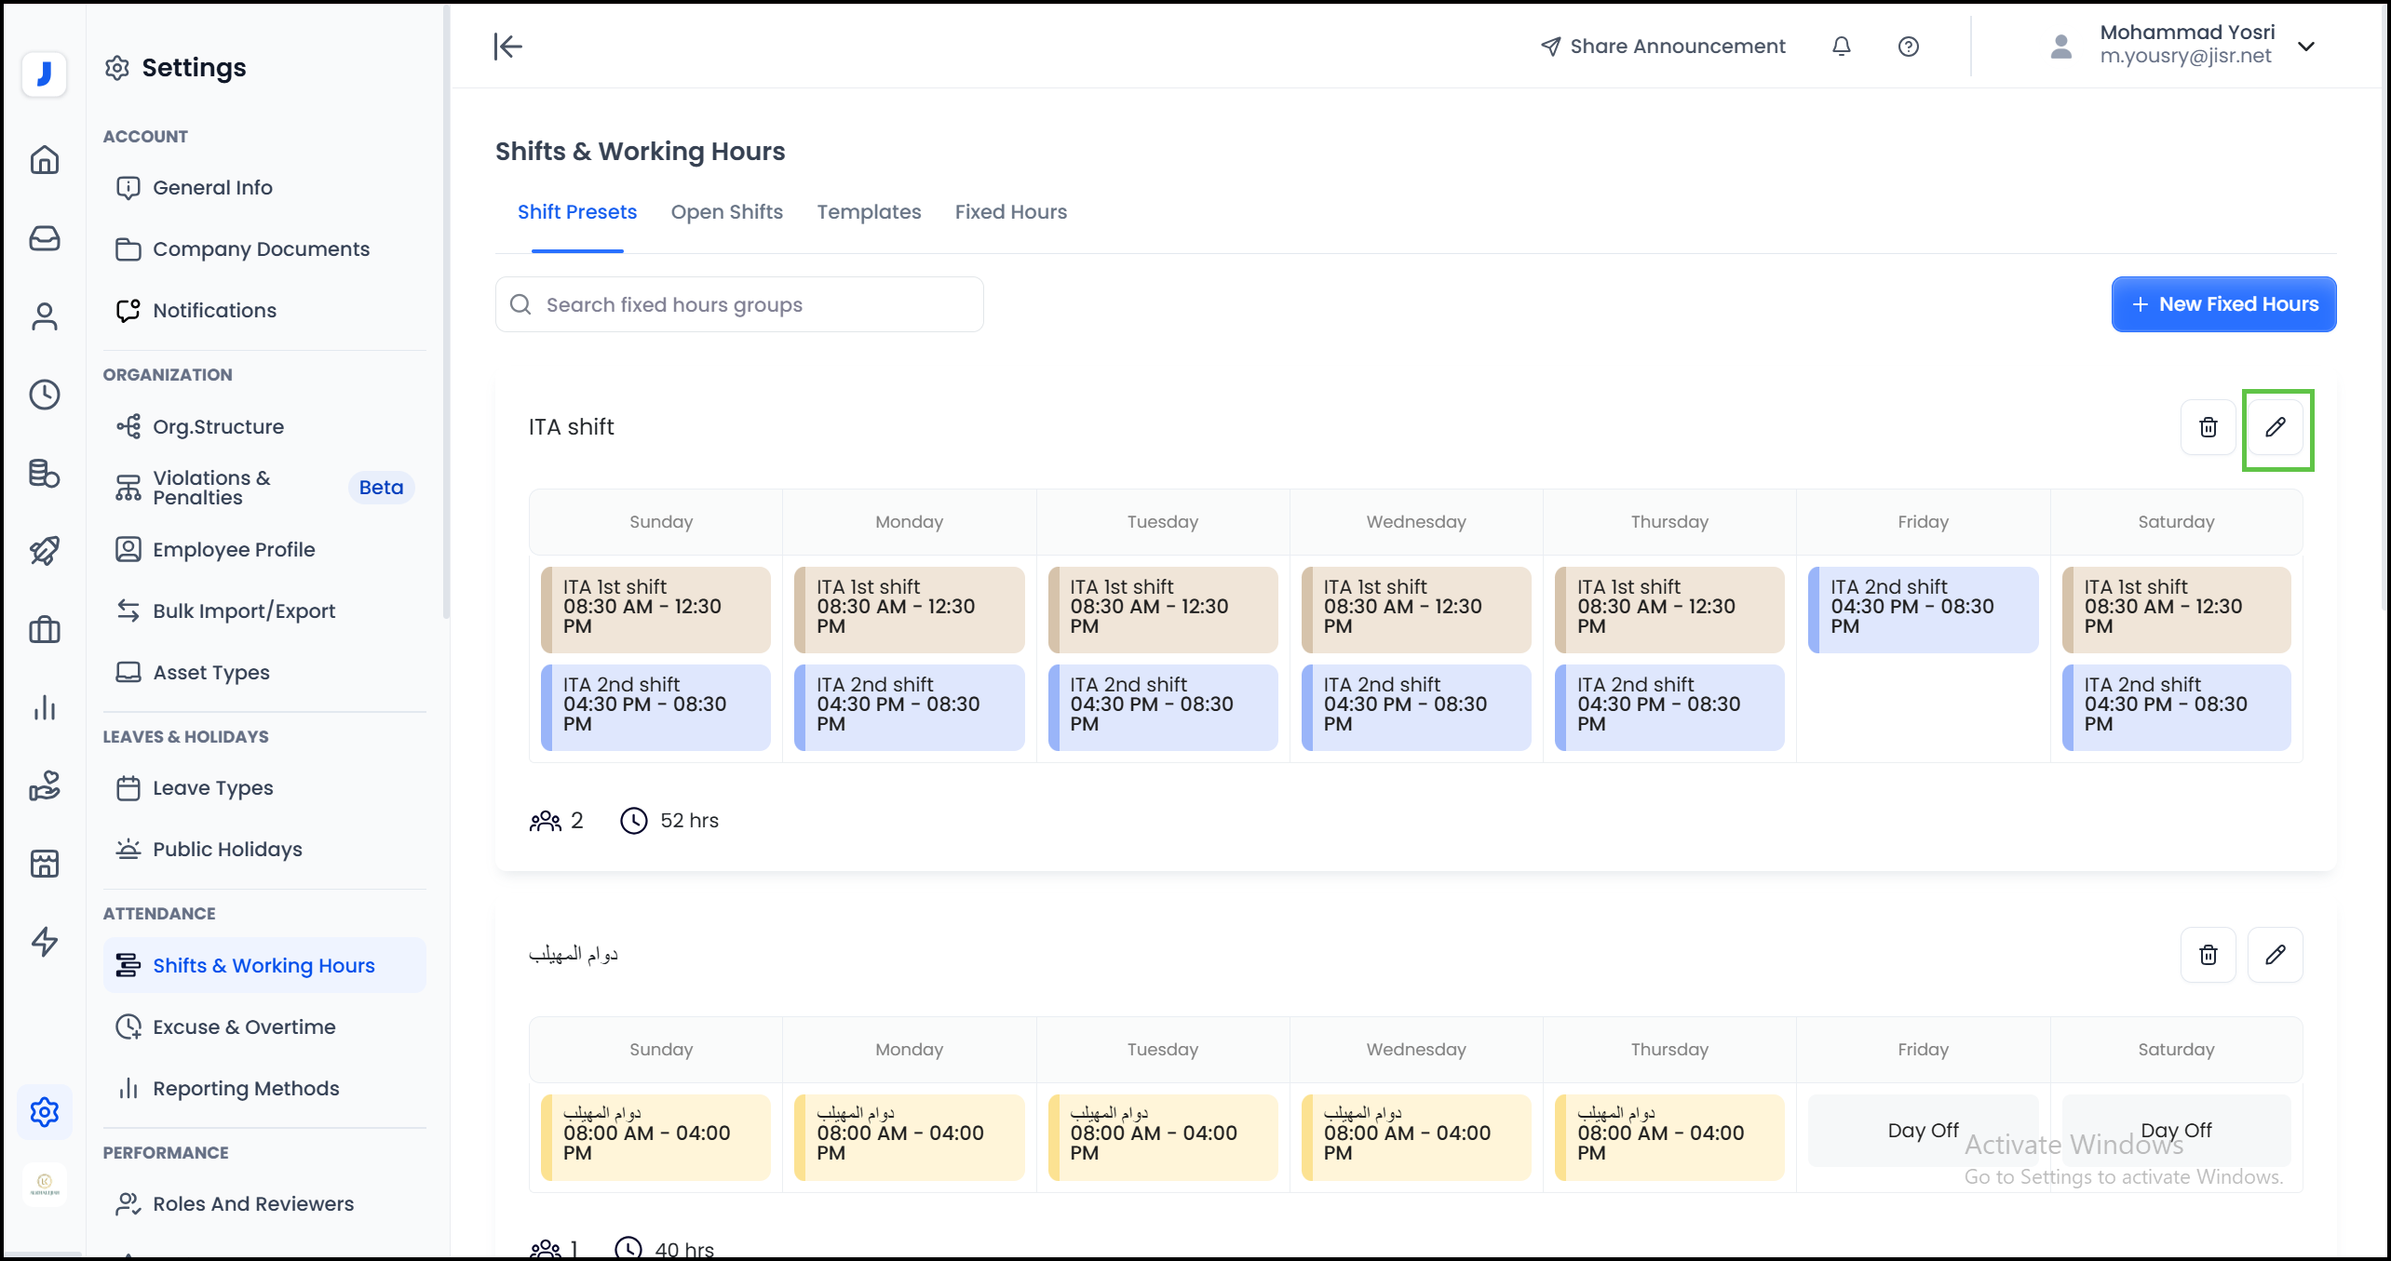Click the clock attendance icon

(x=44, y=395)
